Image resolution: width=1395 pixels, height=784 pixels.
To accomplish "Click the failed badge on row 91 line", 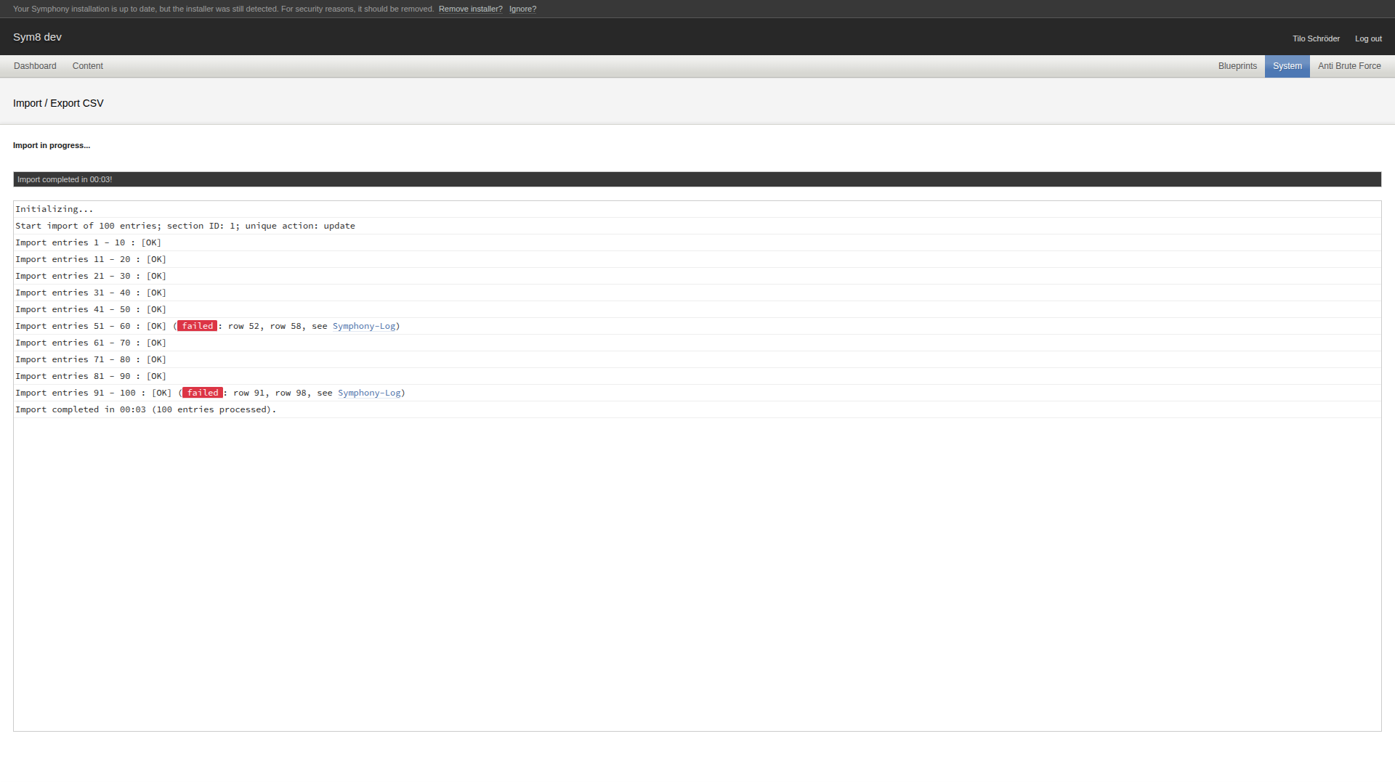I will 203,393.
